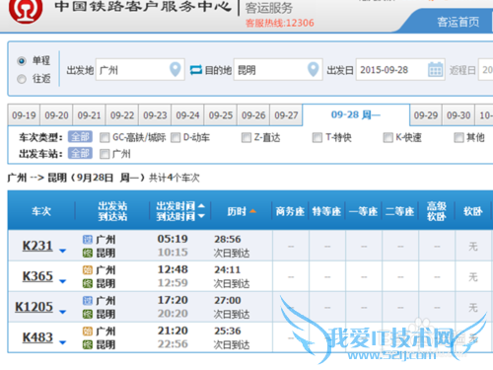The image size is (493, 370).
Task: Open train K365 link
Action: coord(37,276)
